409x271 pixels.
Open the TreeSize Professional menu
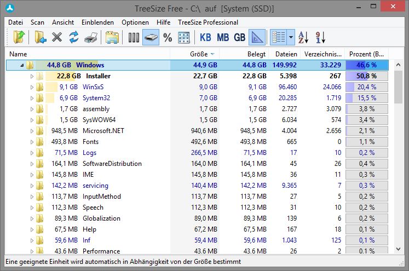[x=208, y=22]
